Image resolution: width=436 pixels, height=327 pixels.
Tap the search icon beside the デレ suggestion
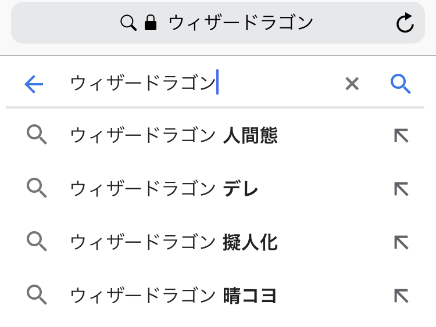[x=37, y=189]
